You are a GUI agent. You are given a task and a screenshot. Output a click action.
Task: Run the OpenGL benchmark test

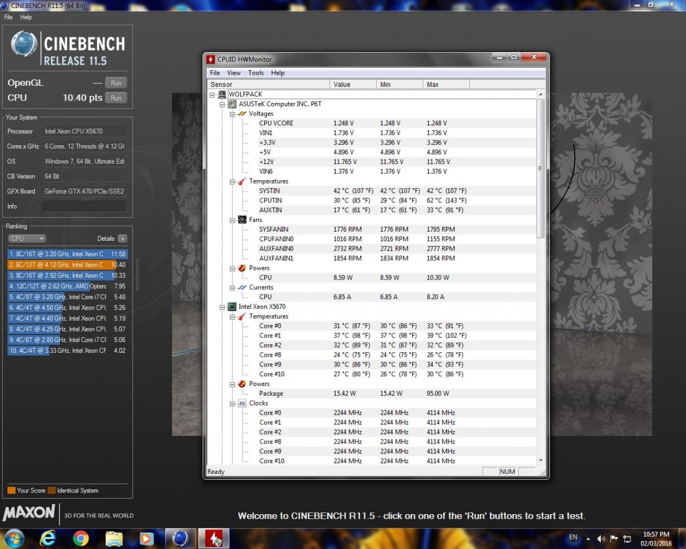[116, 83]
